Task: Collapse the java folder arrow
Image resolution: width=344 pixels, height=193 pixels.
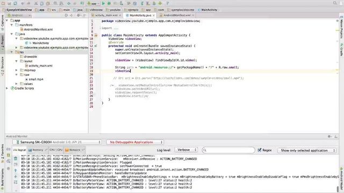Action: tap(12, 34)
